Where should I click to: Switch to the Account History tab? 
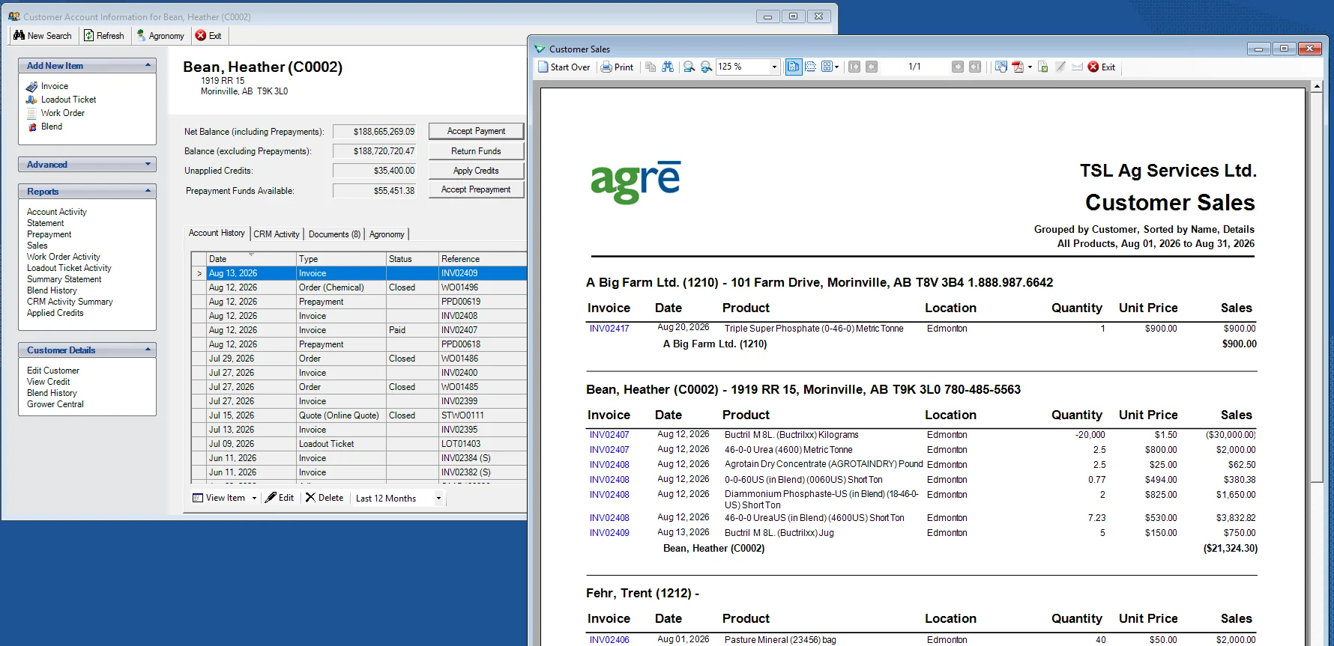pos(217,234)
